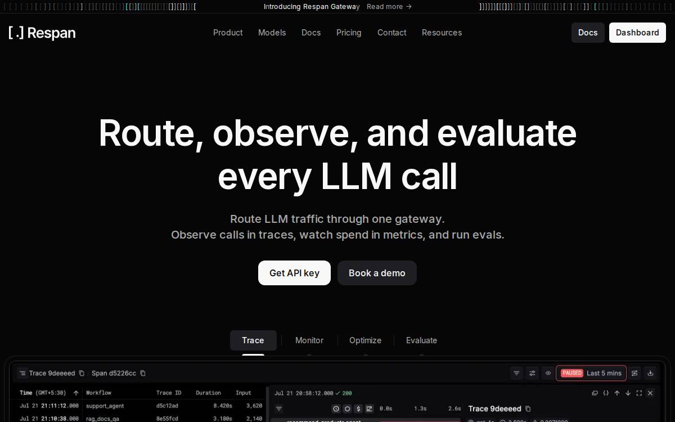Image resolution: width=675 pixels, height=422 pixels.
Task: Open the Respan logo home link
Action: (42, 33)
